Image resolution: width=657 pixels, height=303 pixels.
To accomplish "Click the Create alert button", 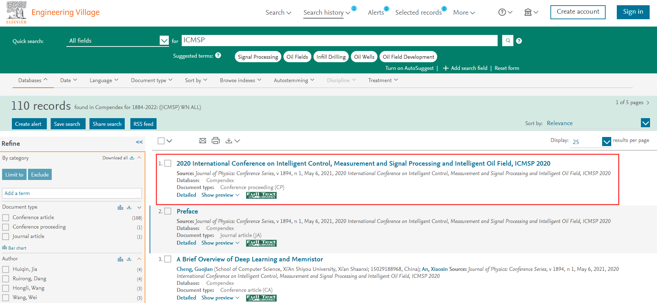I will coord(29,124).
